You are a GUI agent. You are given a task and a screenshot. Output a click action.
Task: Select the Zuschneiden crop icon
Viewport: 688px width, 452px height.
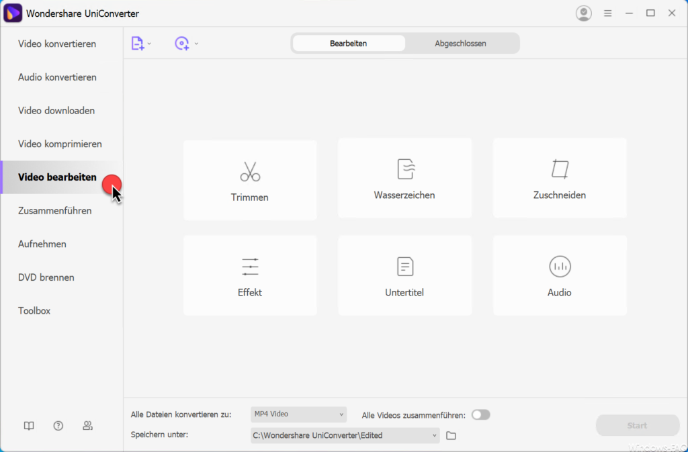click(x=560, y=169)
